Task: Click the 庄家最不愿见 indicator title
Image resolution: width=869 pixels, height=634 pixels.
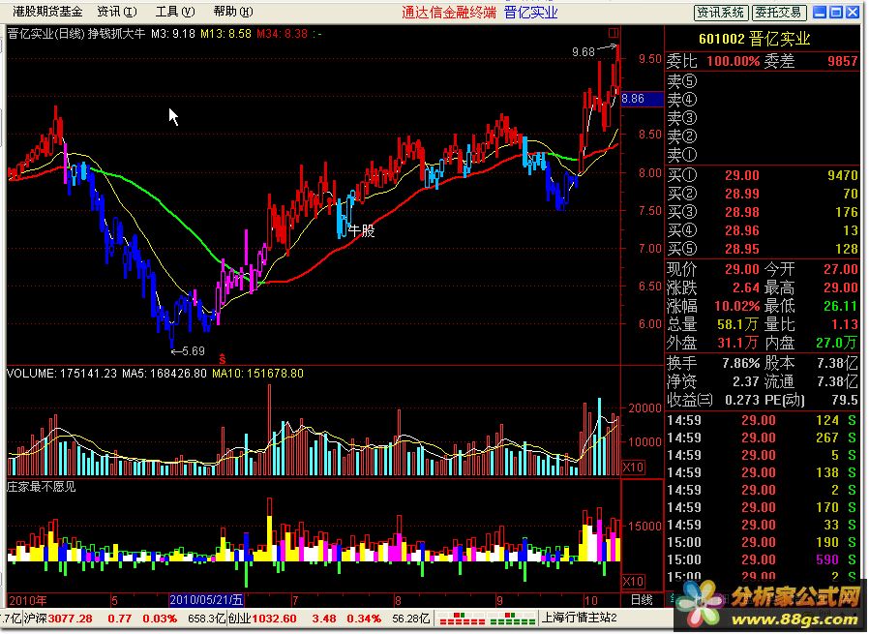Action: (x=42, y=487)
